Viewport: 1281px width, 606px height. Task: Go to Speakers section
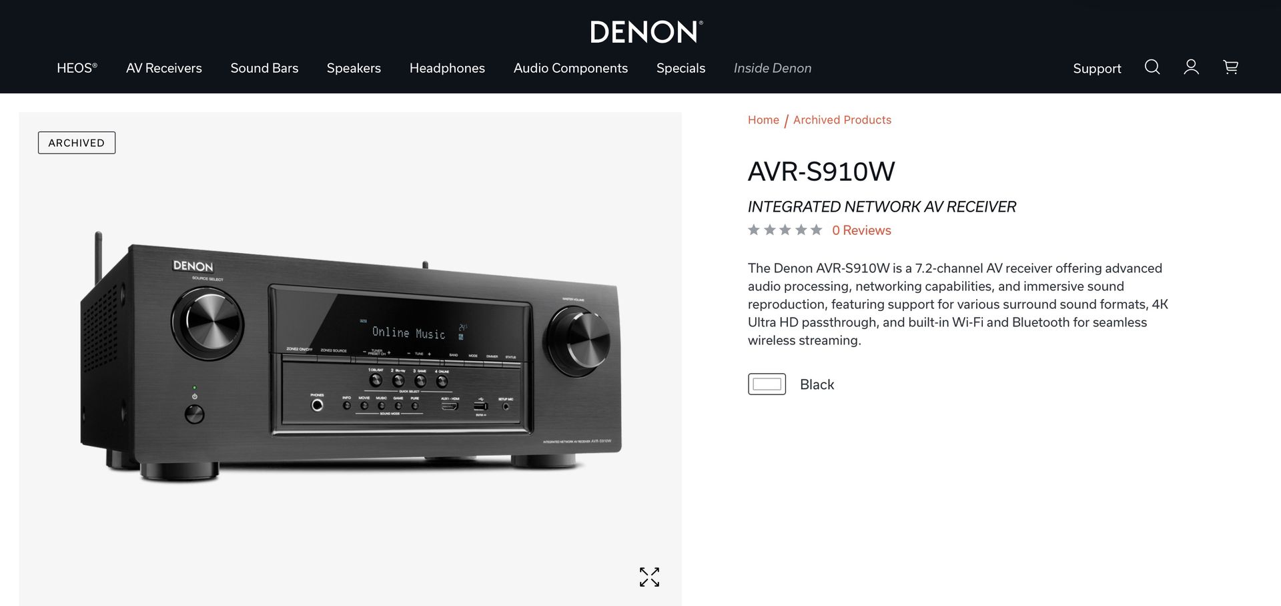pos(354,68)
